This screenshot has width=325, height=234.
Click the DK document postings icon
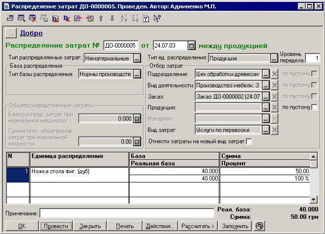[56, 19]
